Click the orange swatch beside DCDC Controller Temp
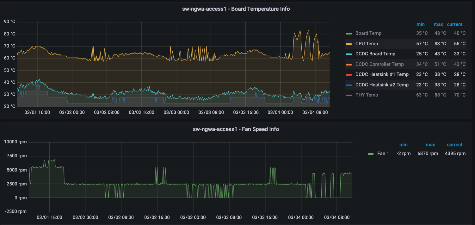Image resolution: width=475 pixels, height=225 pixels. pos(349,64)
